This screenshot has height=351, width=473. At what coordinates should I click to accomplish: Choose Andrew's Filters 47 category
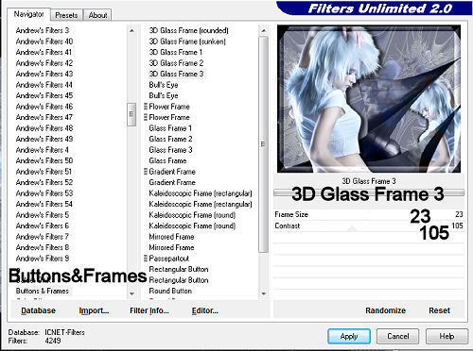click(x=44, y=117)
